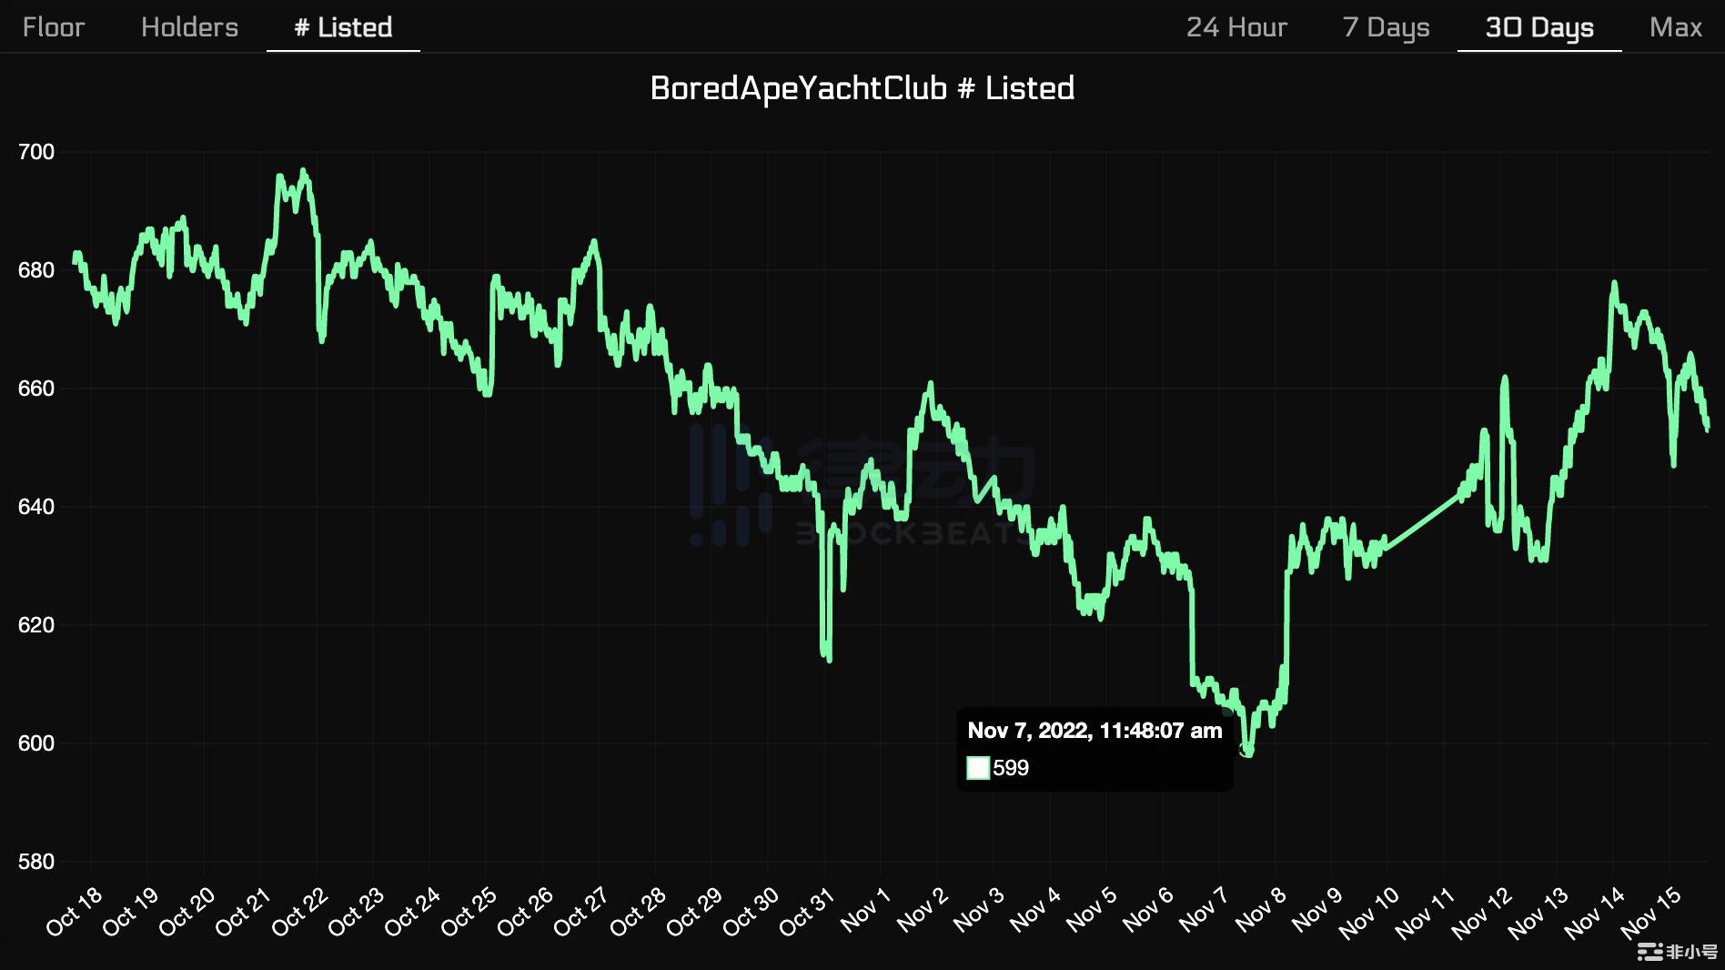Click the 580 y-axis label
Screen dimensions: 1725x970
[x=36, y=862]
